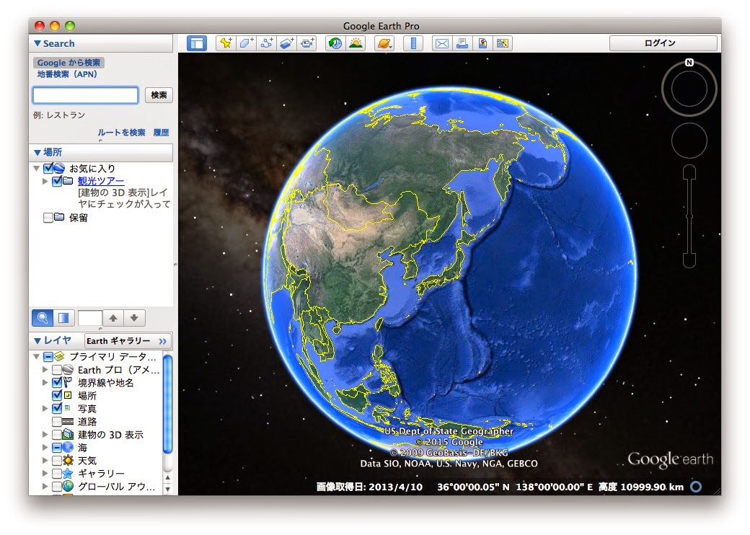Click the ログイン button
Screen dimensions: 750x535
point(663,43)
